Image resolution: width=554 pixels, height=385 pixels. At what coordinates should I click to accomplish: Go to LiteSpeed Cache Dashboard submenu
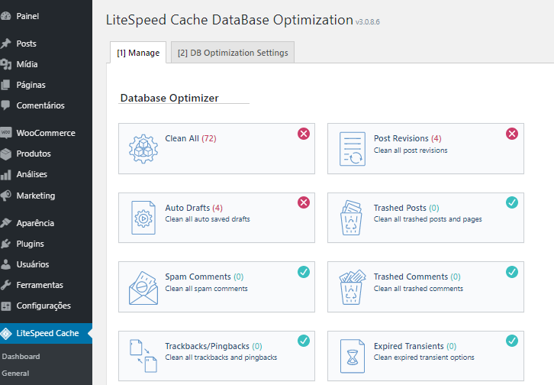[x=21, y=357]
